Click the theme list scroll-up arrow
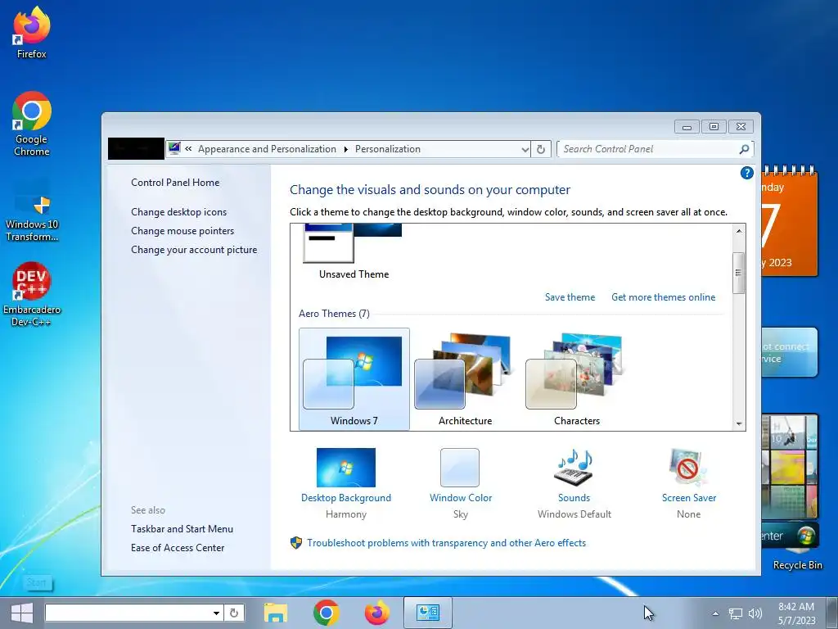 [739, 231]
